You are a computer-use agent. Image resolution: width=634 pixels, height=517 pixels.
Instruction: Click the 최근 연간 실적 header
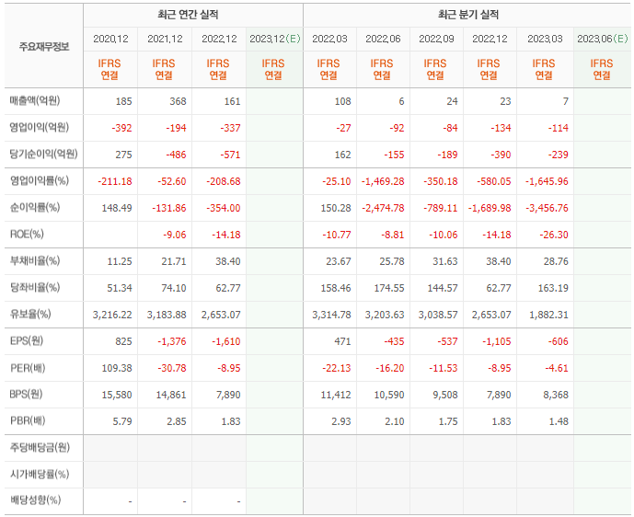188,15
